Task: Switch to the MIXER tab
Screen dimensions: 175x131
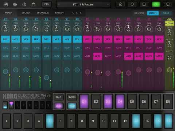Action: tap(8, 13)
